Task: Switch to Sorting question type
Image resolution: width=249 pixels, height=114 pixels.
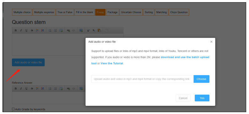Action: pos(149,12)
